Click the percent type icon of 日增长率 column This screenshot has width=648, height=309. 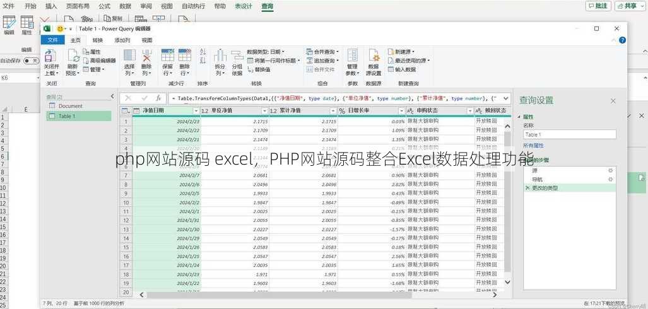click(x=342, y=111)
